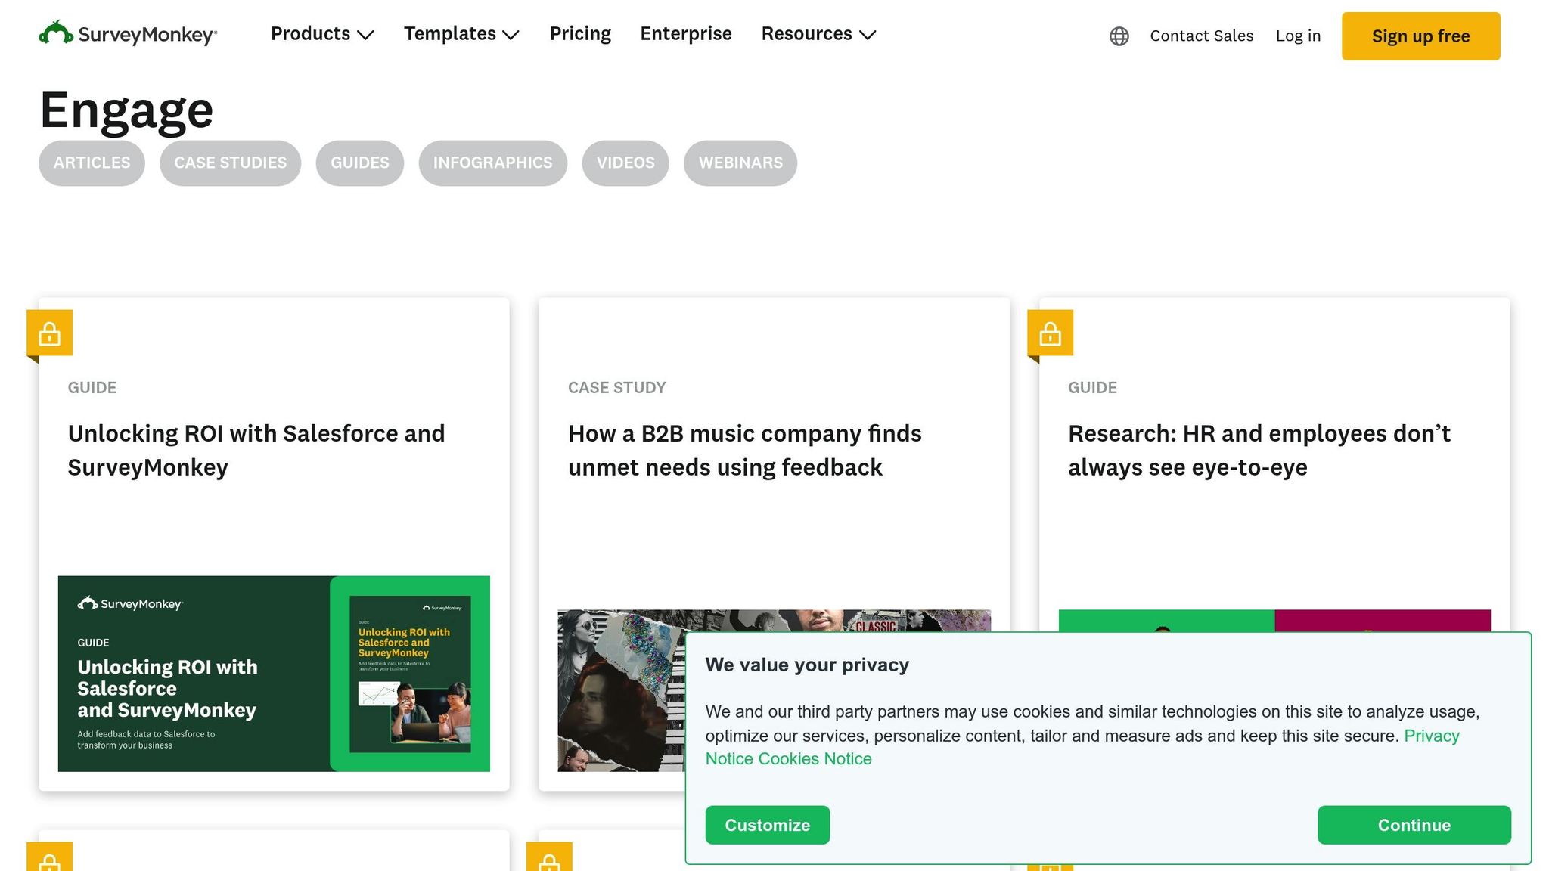Click lock icon on Salesforce ROI guide card
This screenshot has width=1549, height=871.
coord(49,333)
